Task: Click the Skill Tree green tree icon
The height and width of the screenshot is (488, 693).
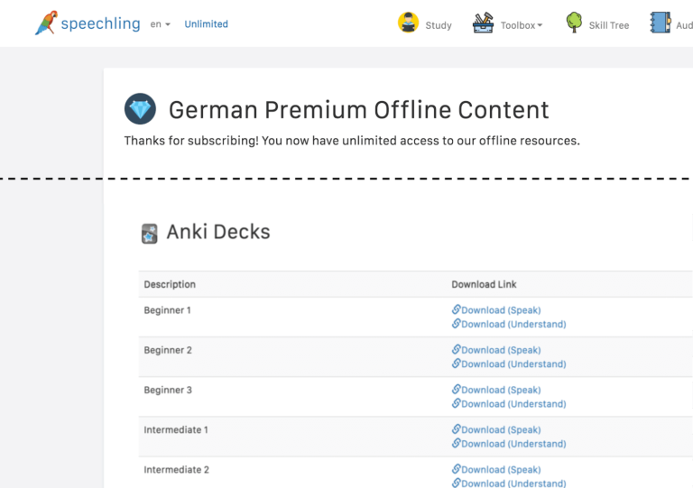Action: pos(574,23)
